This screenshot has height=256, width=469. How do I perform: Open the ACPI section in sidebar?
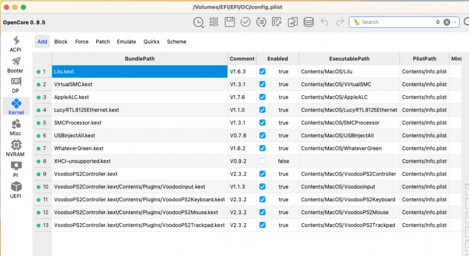pos(16,44)
